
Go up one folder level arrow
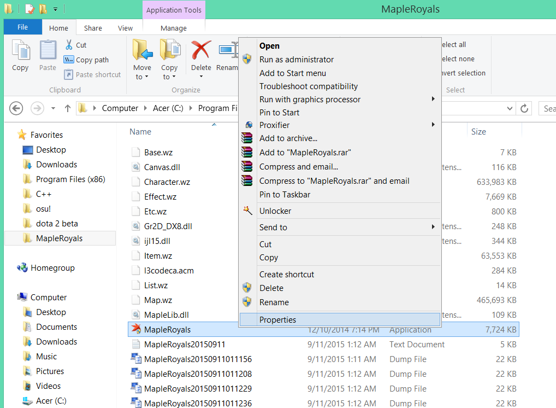[68, 108]
